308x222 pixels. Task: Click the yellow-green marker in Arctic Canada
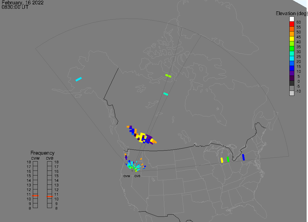click(x=168, y=76)
